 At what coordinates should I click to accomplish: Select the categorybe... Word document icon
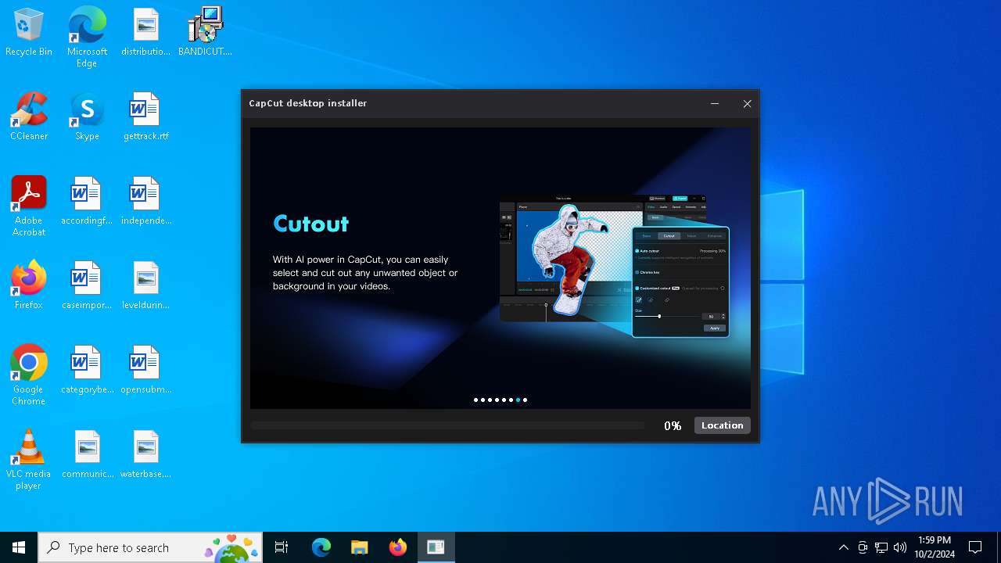pyautogui.click(x=87, y=370)
